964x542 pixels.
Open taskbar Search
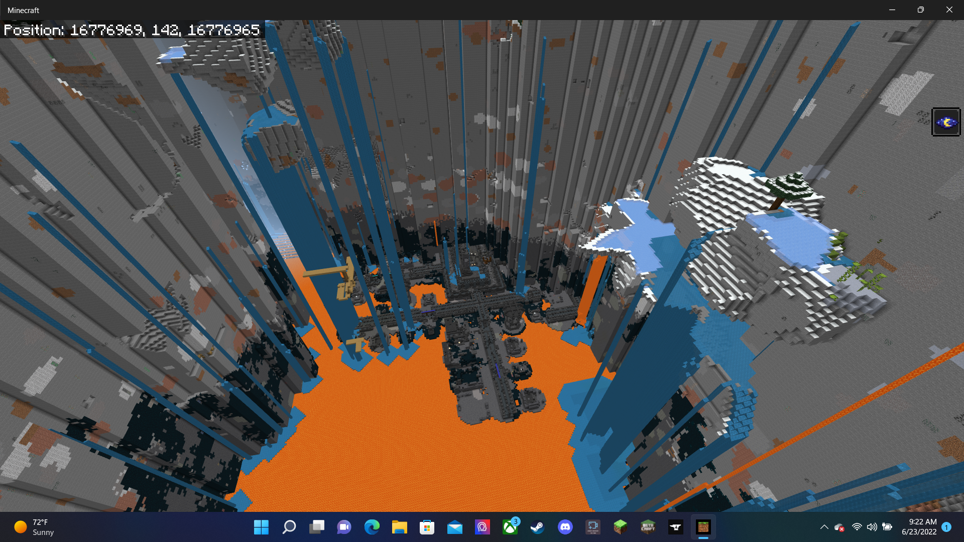pyautogui.click(x=289, y=527)
